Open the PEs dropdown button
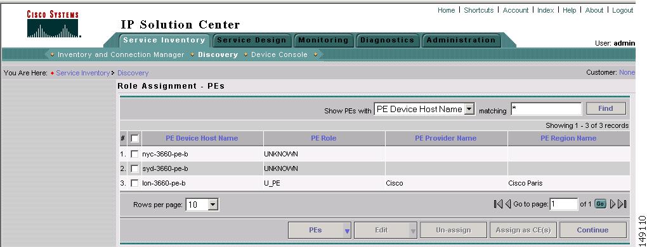Image resolution: width=647 pixels, height=247 pixels. [320, 230]
